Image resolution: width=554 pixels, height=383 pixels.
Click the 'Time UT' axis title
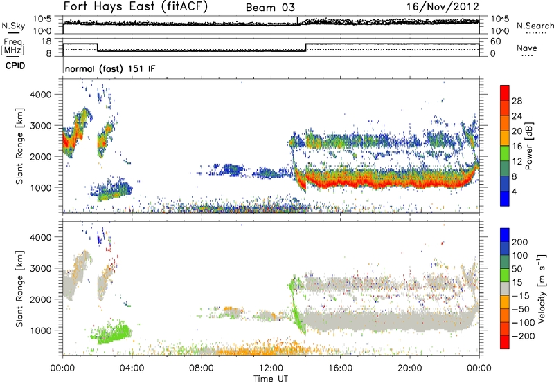271,379
